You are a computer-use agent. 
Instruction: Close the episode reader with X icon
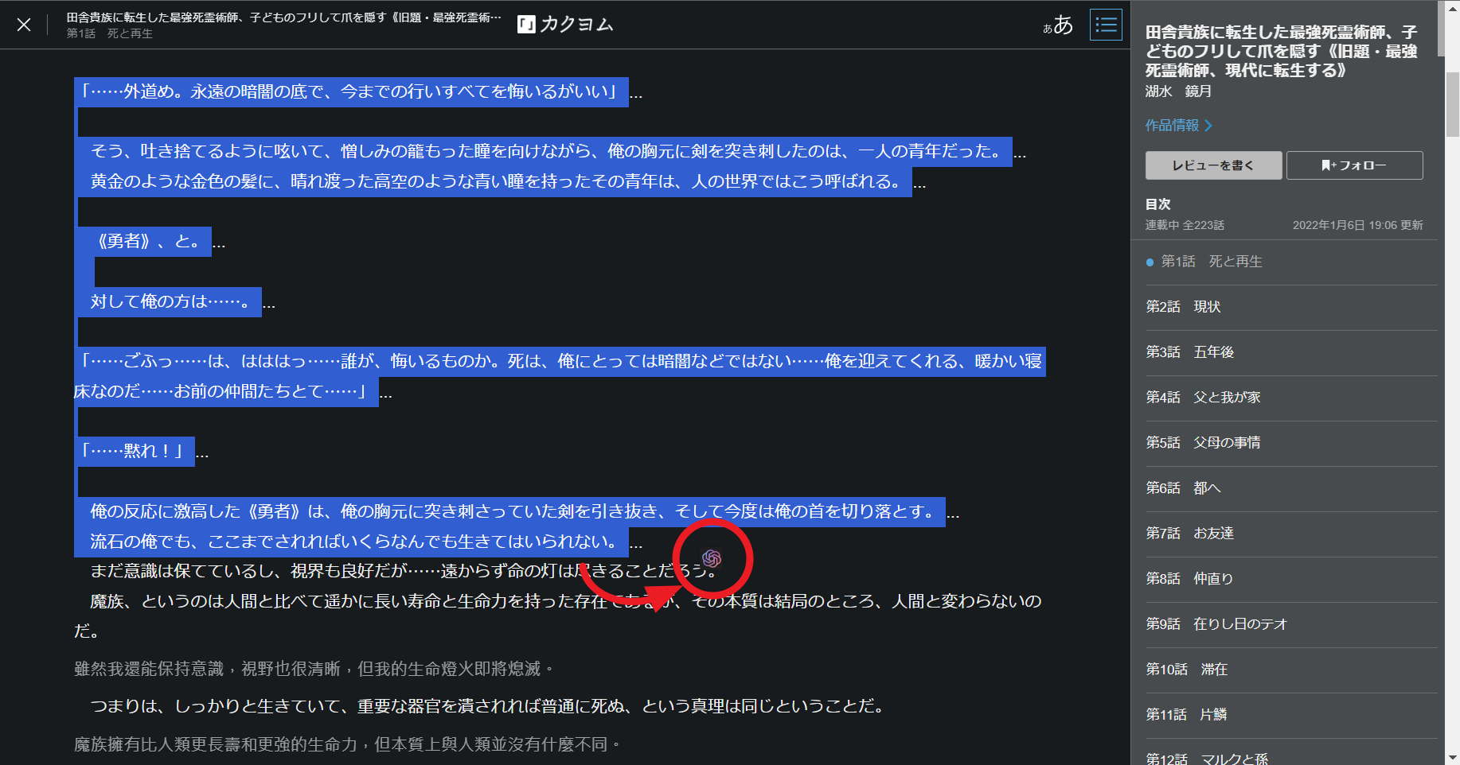pyautogui.click(x=24, y=25)
